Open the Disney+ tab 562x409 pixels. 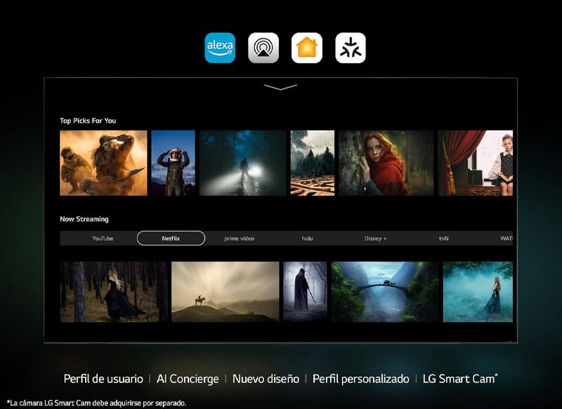coord(375,239)
